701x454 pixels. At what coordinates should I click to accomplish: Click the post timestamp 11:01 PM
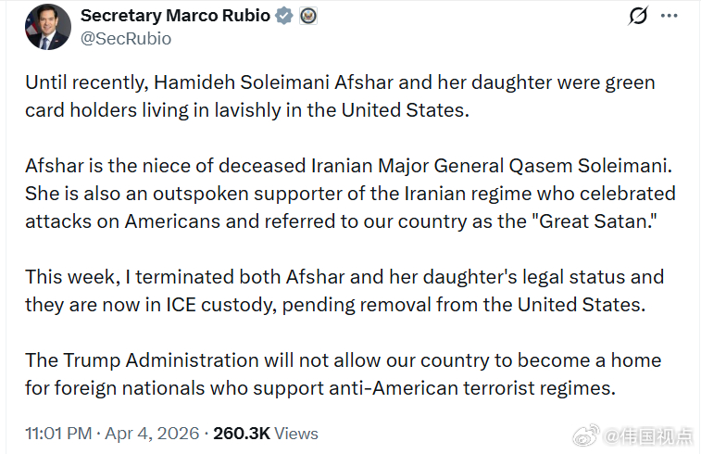[x=58, y=433]
